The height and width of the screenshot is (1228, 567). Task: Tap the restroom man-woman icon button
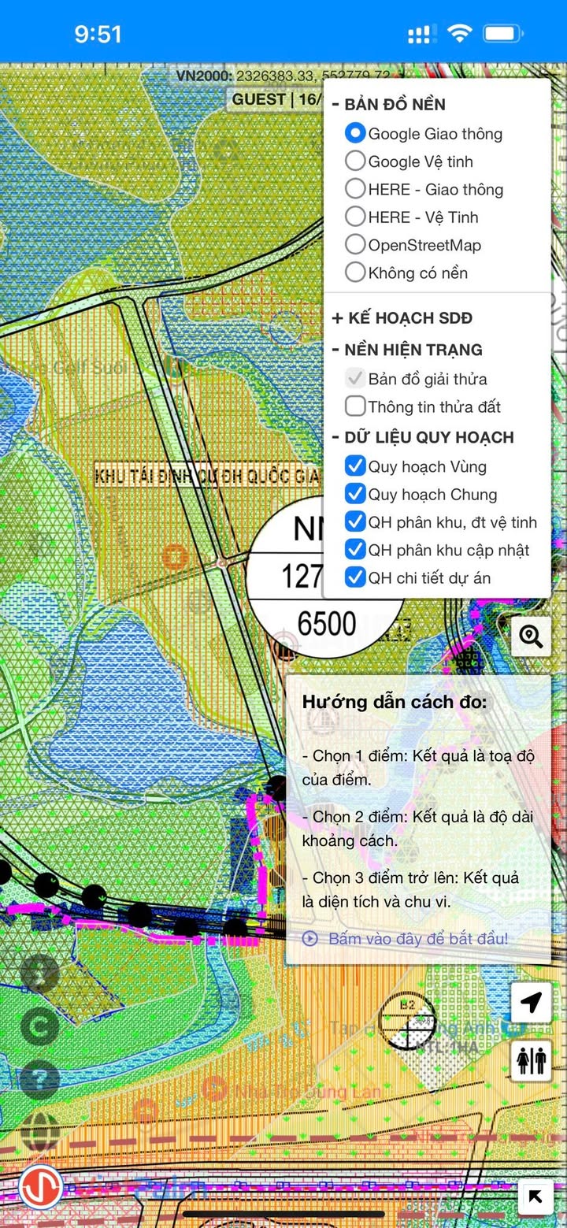click(531, 1061)
